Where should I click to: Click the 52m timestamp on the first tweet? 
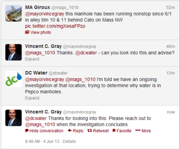click(x=171, y=8)
